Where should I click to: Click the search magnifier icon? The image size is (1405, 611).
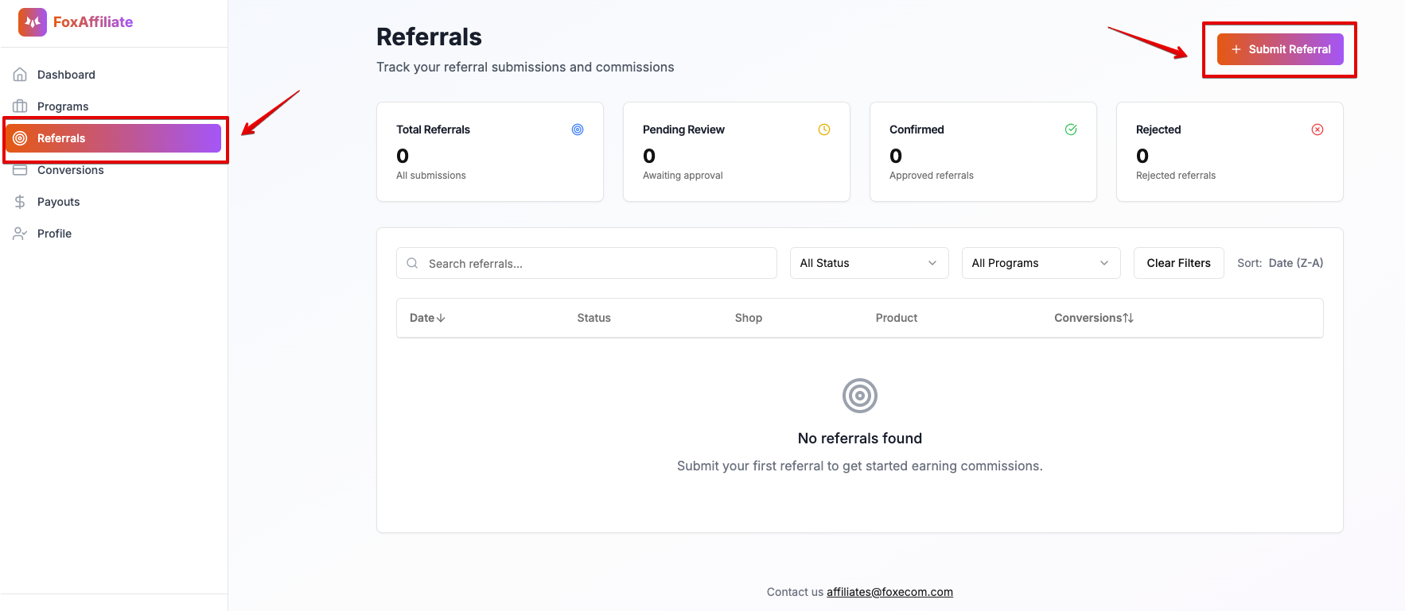412,263
